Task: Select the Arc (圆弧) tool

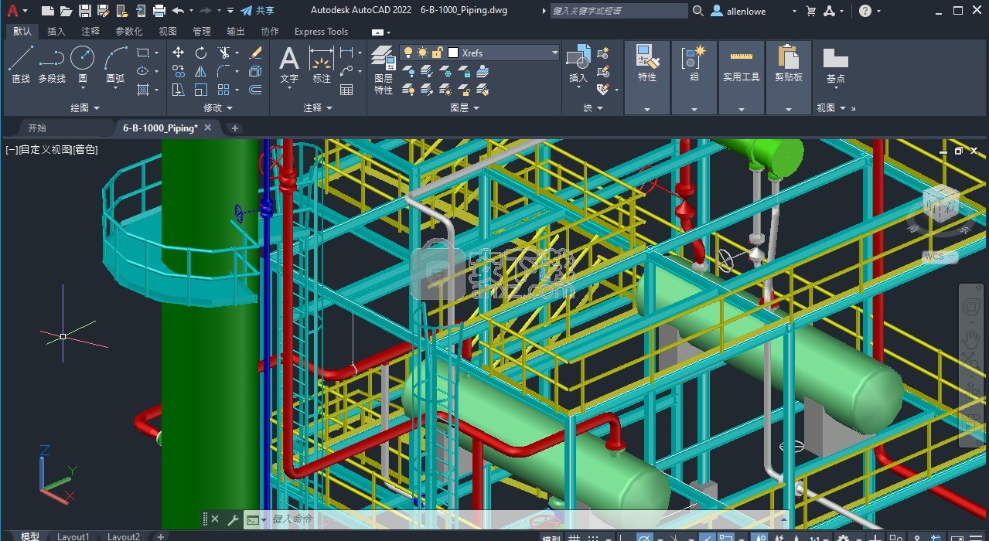Action: pyautogui.click(x=115, y=65)
